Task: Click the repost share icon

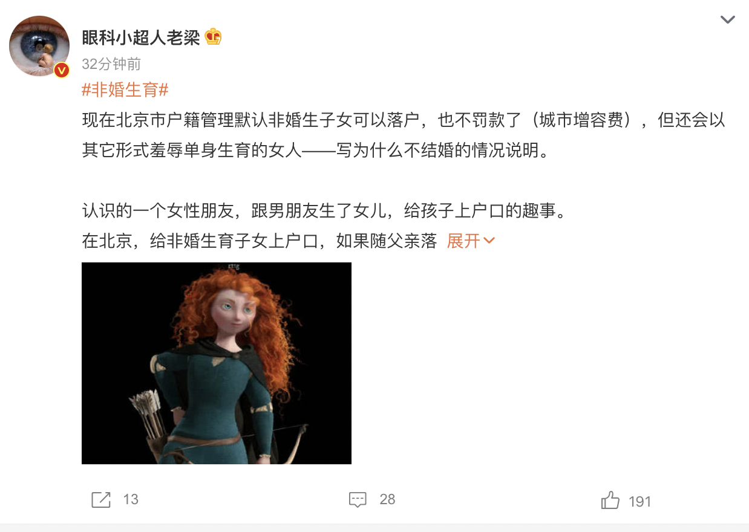Action: 101,499
